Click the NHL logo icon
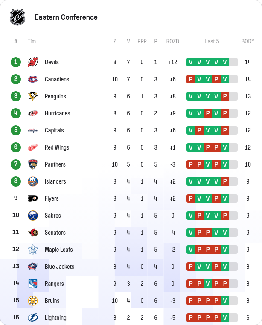The image size is (262, 325). pyautogui.click(x=17, y=17)
